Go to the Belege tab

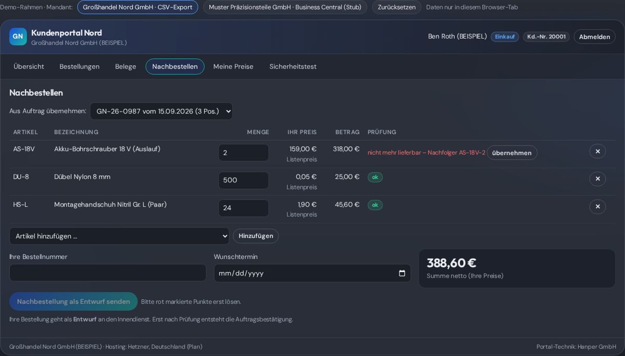[126, 67]
